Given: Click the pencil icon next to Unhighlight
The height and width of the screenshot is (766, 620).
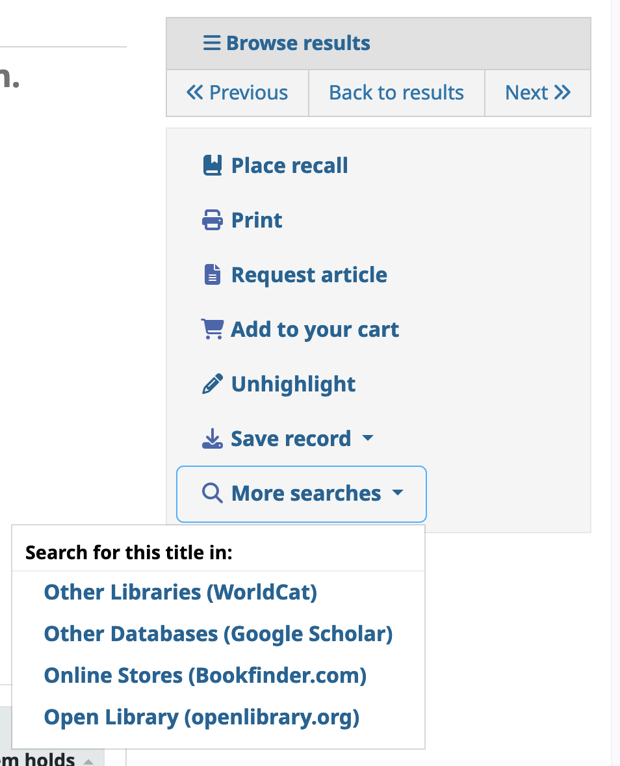Looking at the screenshot, I should coord(213,384).
